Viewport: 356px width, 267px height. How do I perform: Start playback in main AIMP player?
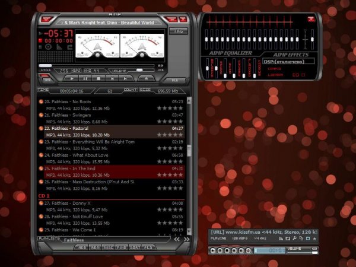(x=72, y=78)
